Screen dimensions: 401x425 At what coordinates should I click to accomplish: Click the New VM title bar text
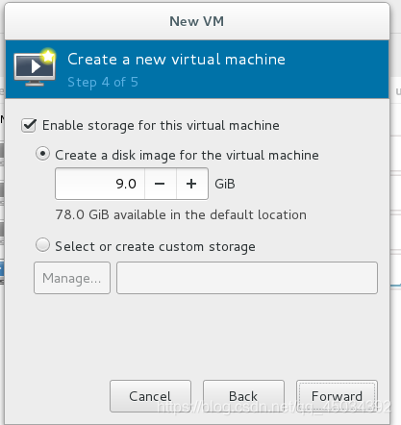pyautogui.click(x=197, y=21)
